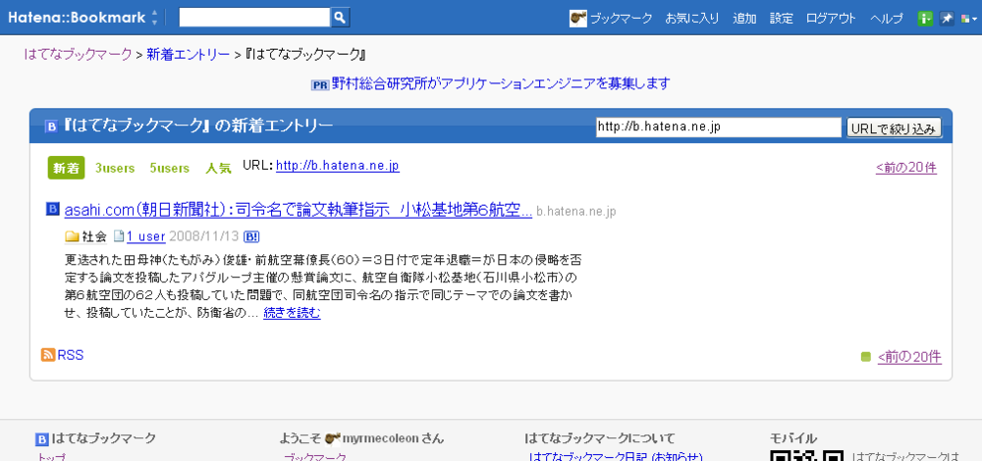Image resolution: width=982 pixels, height=461 pixels.
Task: Open the 1 user bookmark count link
Action: (x=146, y=236)
